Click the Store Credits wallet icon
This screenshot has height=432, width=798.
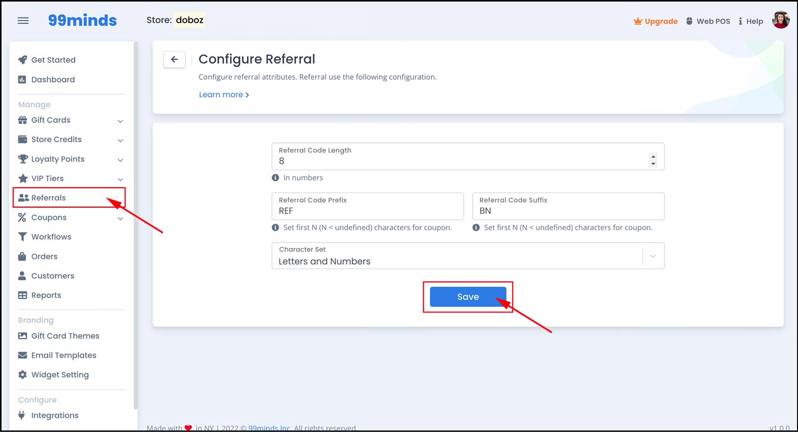(x=22, y=139)
